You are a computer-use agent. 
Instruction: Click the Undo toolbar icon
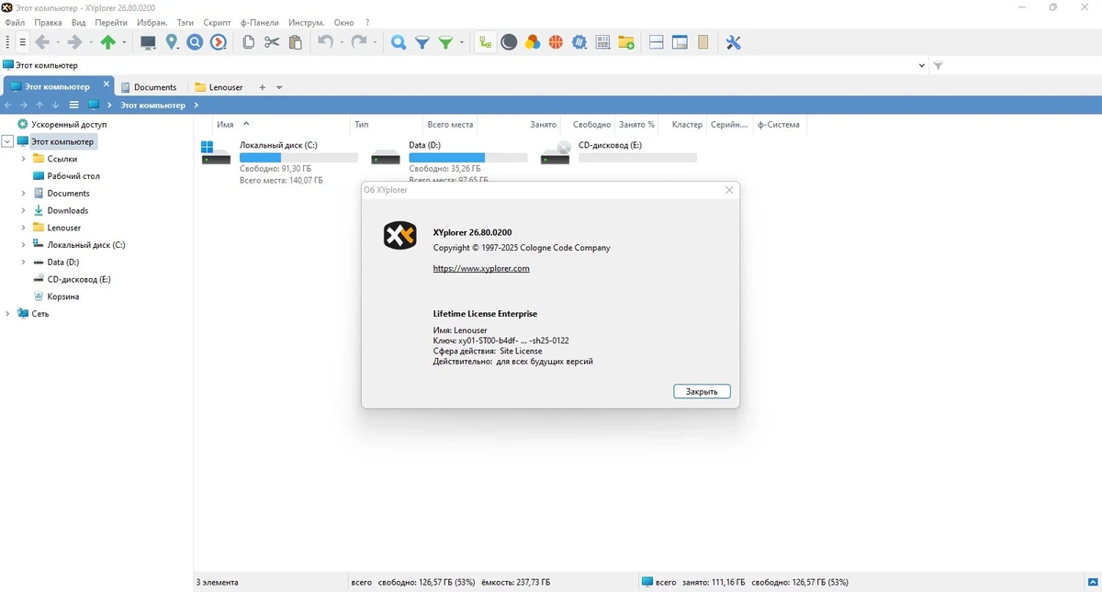pos(325,42)
